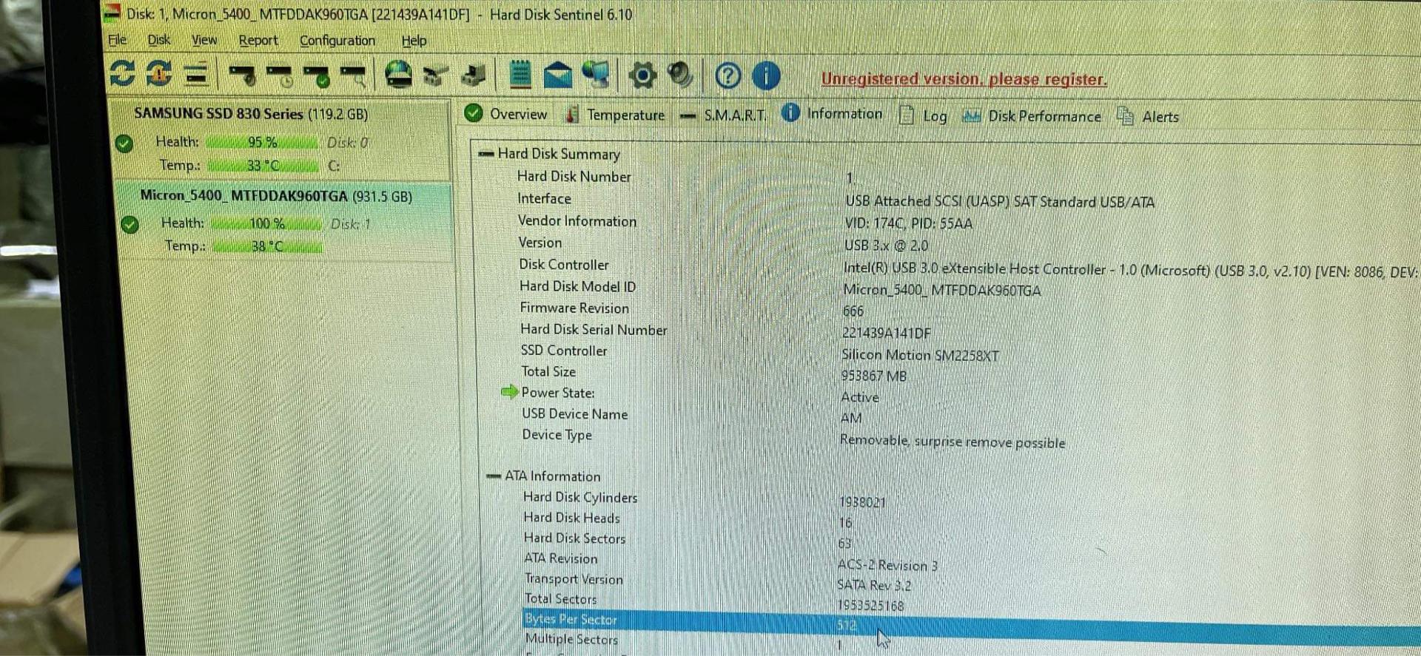
Task: Click the 'Multiple Sectors' row label
Action: click(571, 639)
